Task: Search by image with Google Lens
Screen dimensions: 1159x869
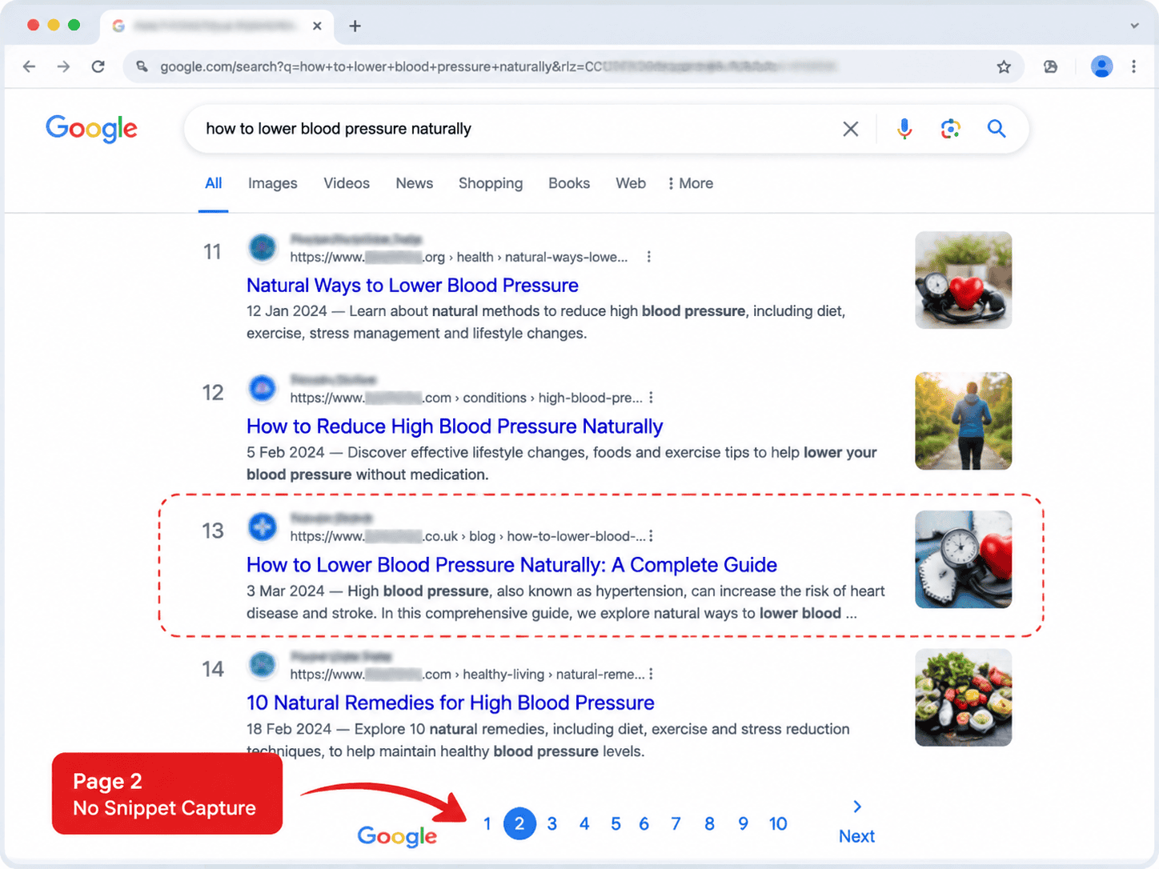Action: click(950, 129)
